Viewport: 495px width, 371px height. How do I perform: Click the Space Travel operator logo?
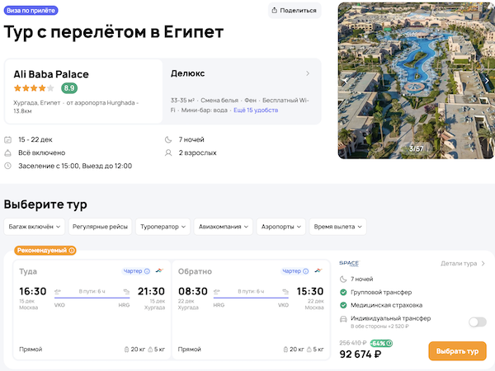350,264
